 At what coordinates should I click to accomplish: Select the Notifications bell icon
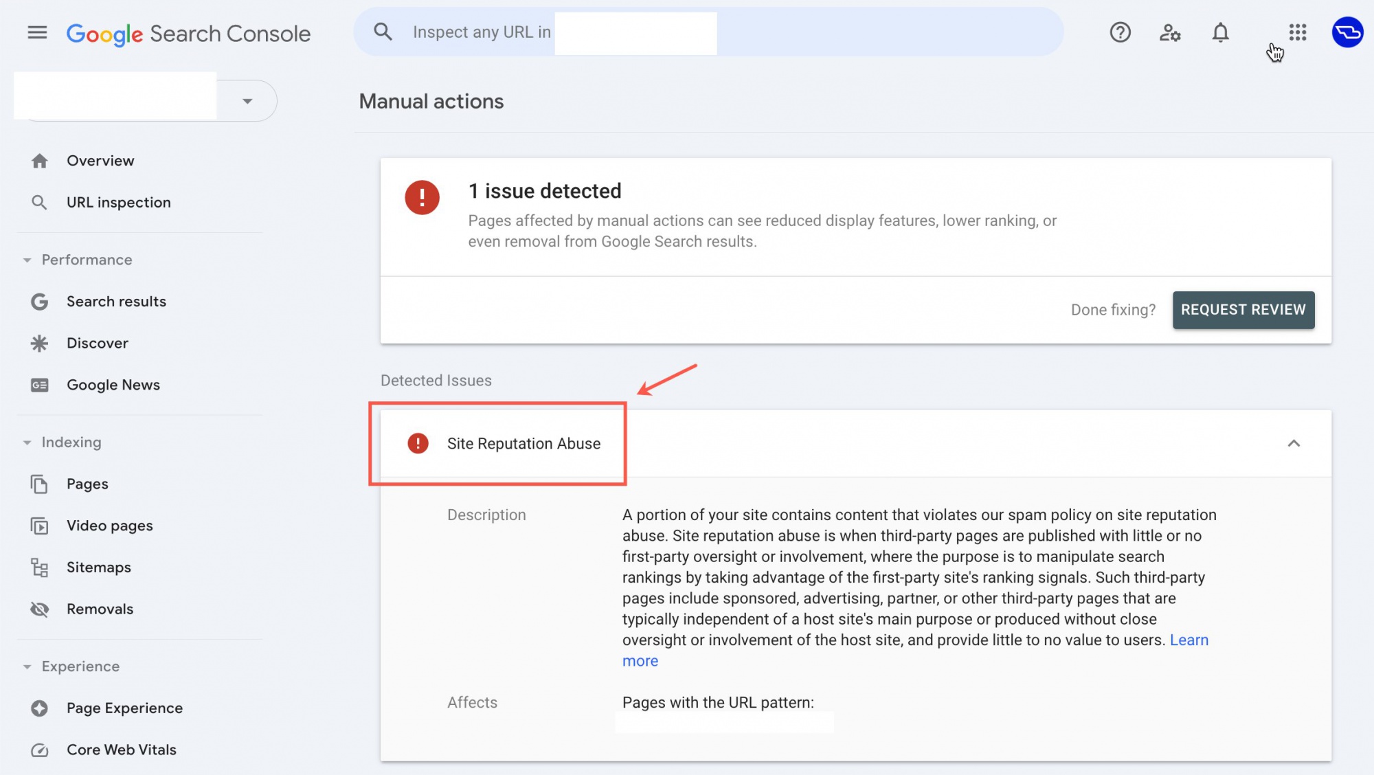(1220, 32)
